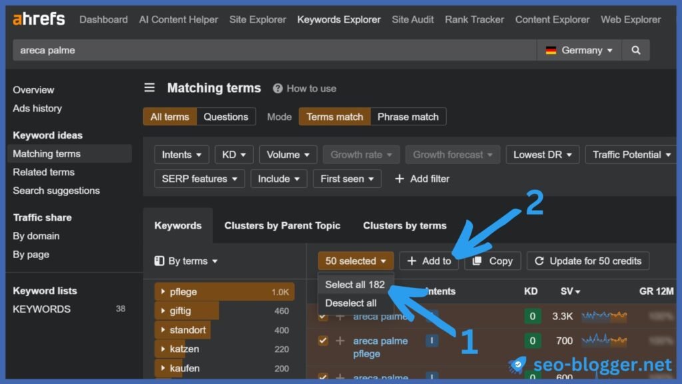Click the Copy button
The height and width of the screenshot is (384, 682).
click(x=492, y=261)
